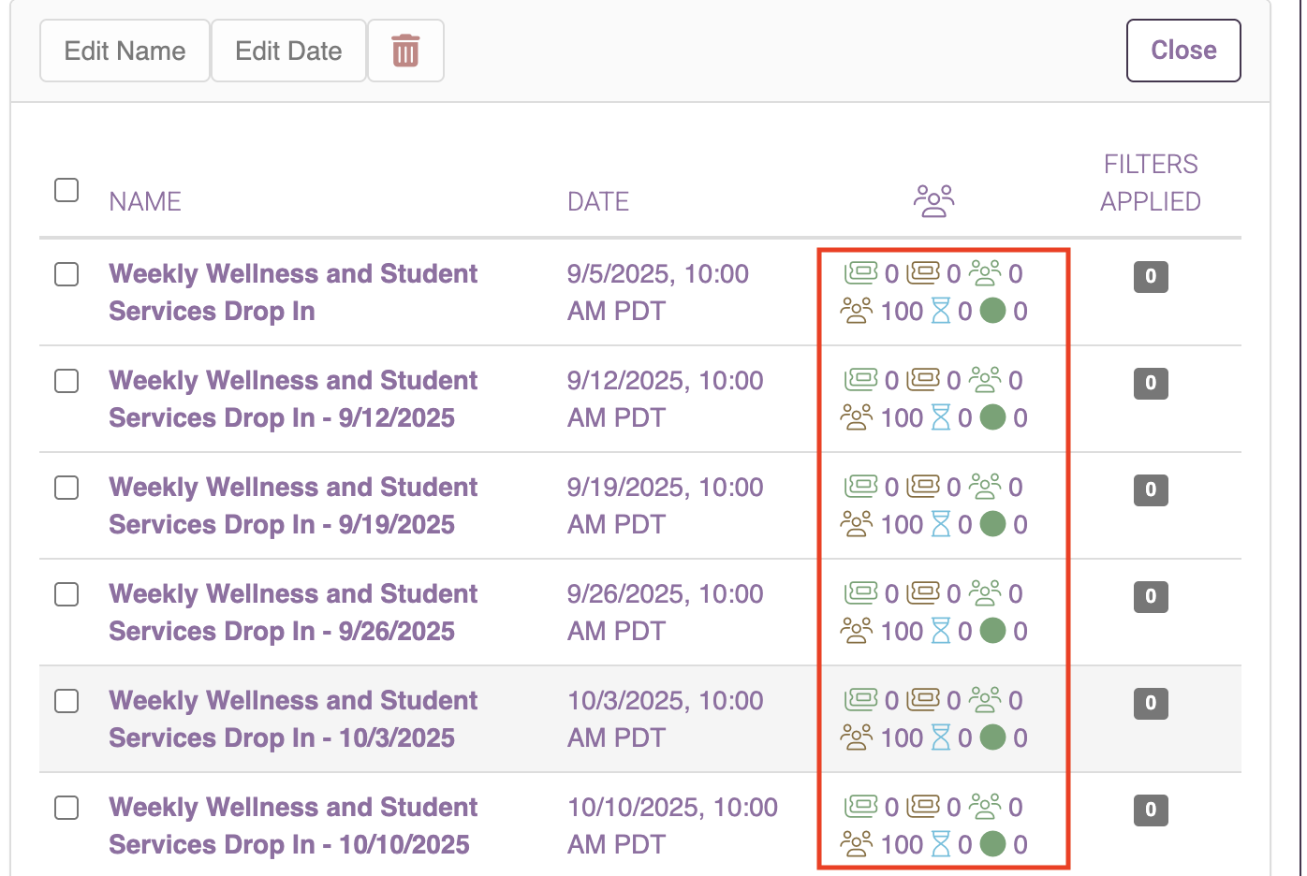Click green ticket icon in 9/5/2025 row
The image size is (1307, 876).
click(x=861, y=273)
